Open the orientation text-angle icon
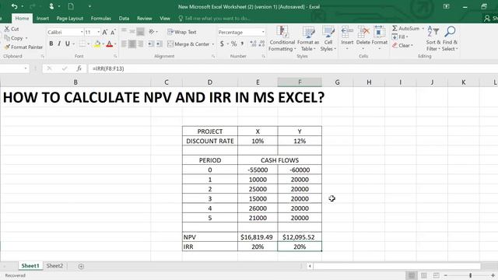The image size is (498, 280). (x=152, y=31)
